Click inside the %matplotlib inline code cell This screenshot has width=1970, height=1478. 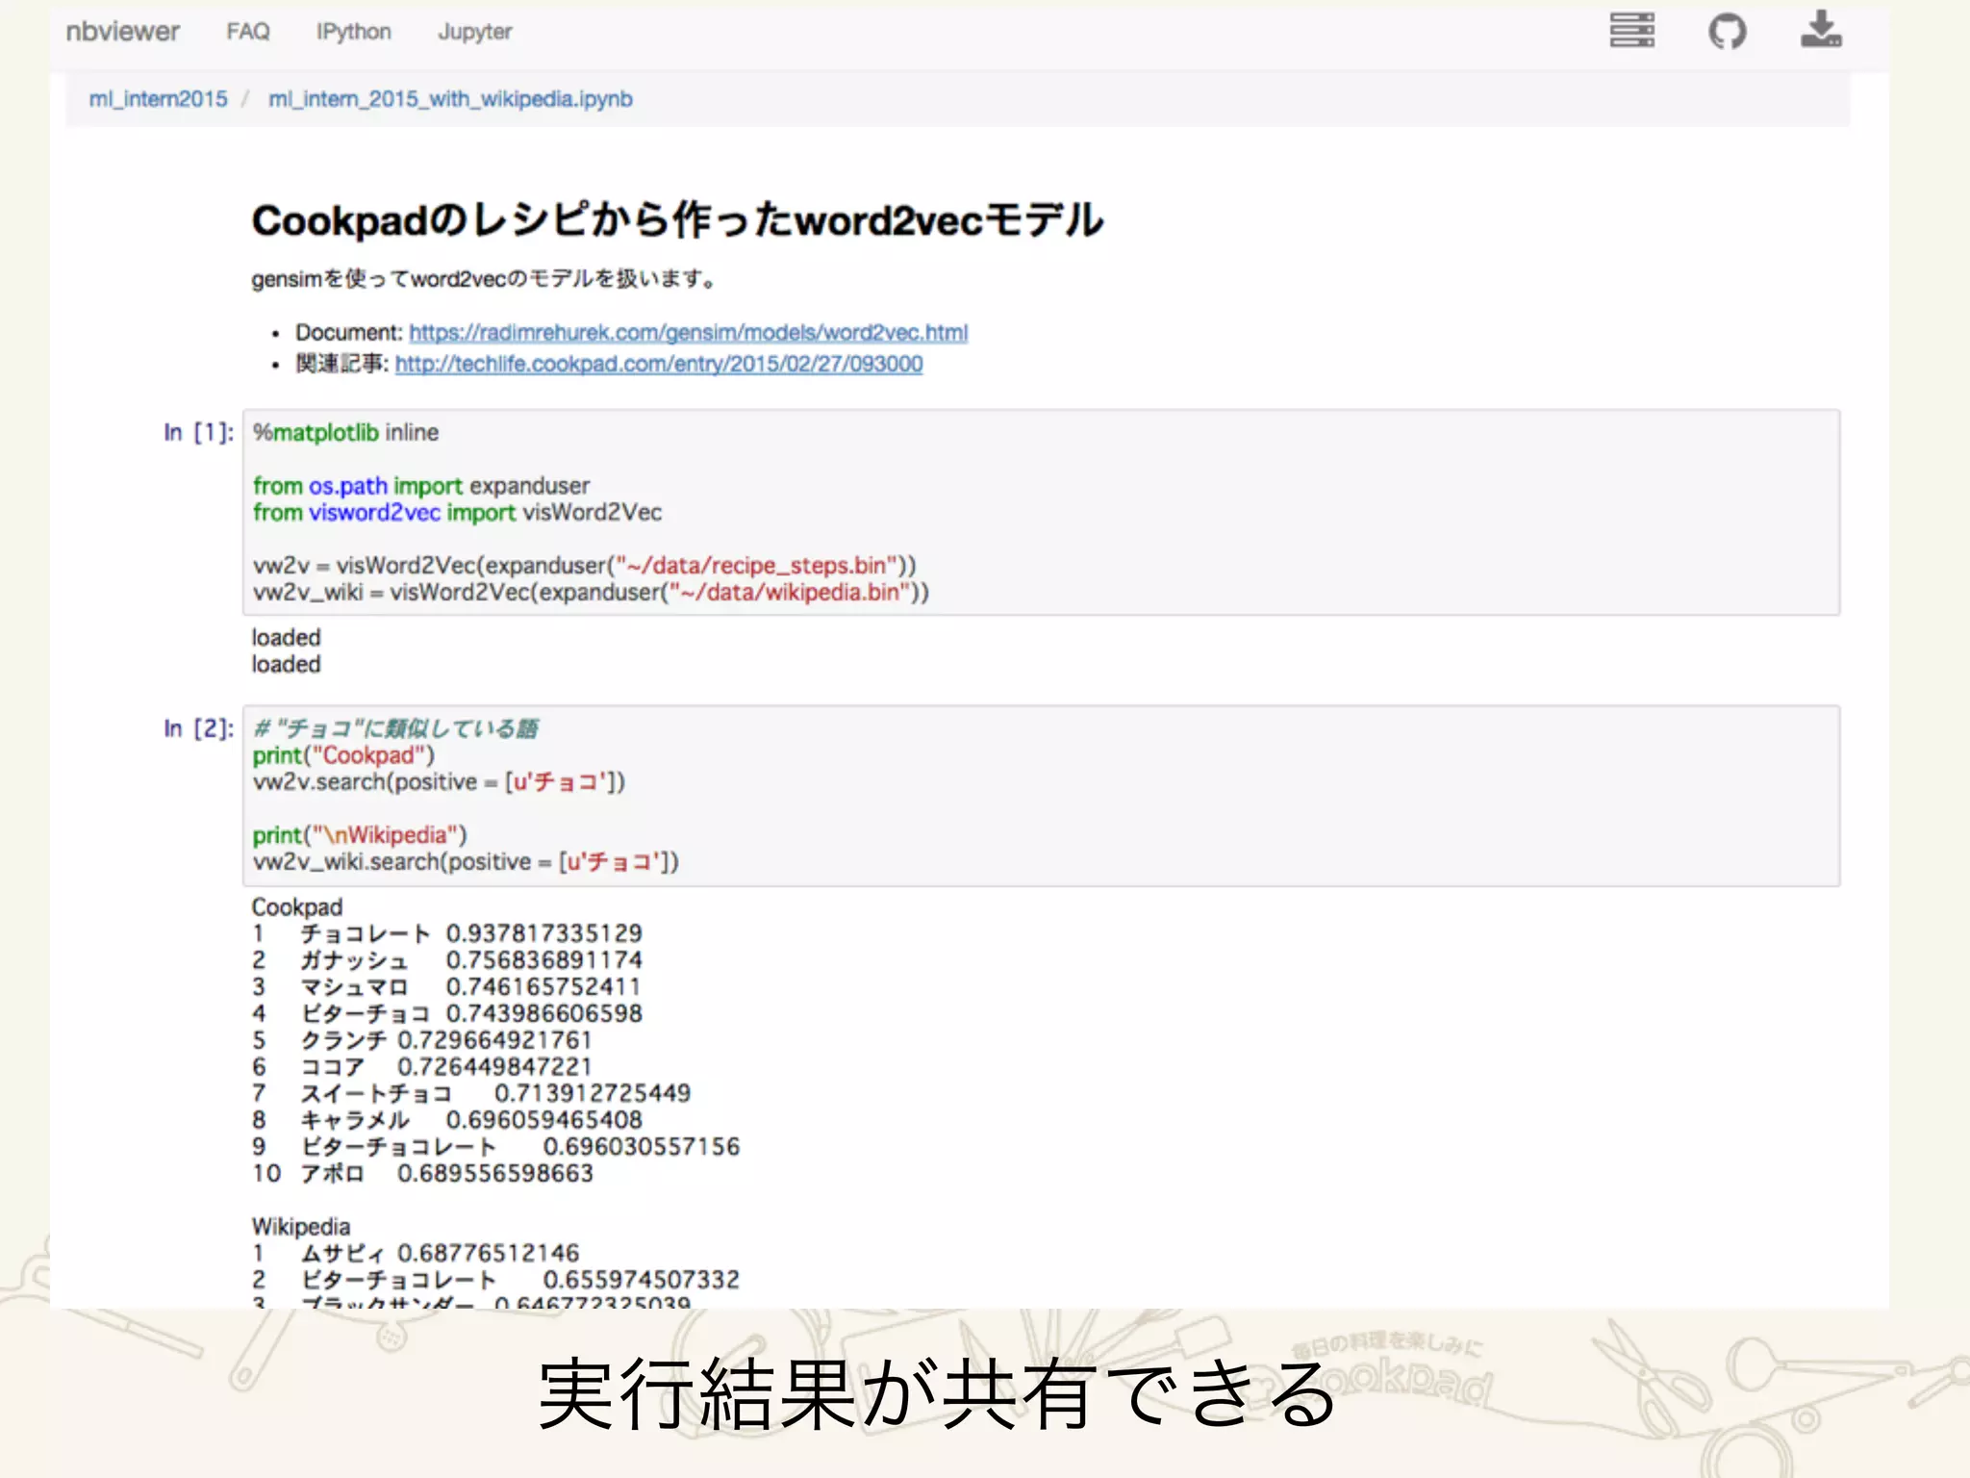tap(1039, 512)
